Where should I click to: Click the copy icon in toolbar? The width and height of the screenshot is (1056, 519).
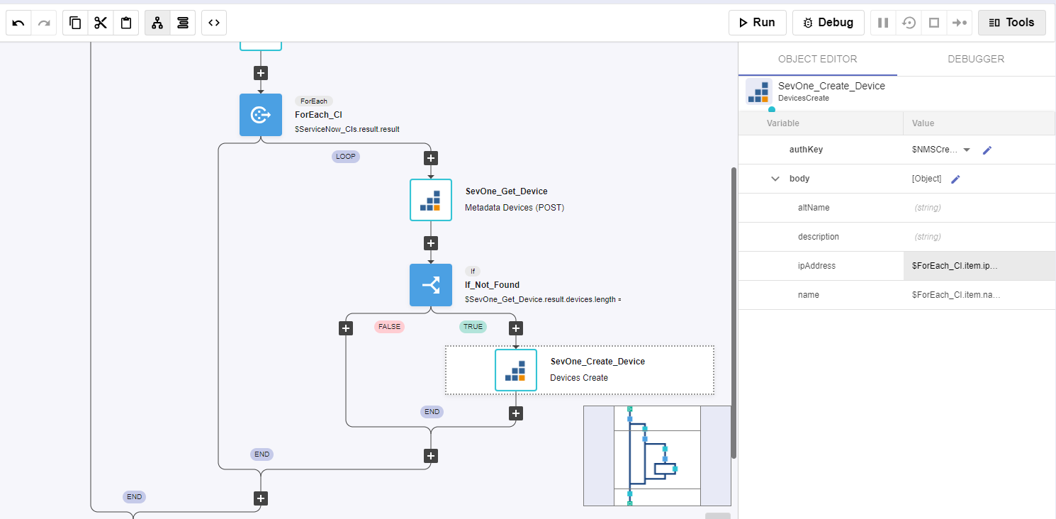(x=75, y=23)
